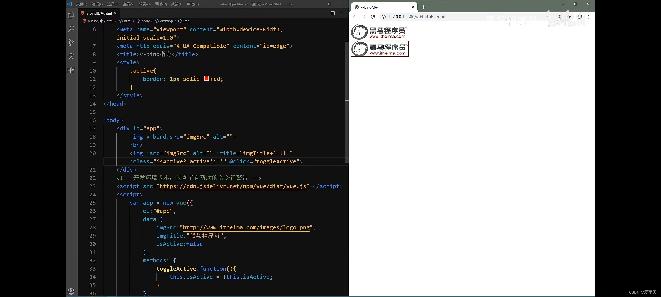Open the 文件(F) menu
Screen dimensions: 661x297
pyautogui.click(x=82, y=4)
